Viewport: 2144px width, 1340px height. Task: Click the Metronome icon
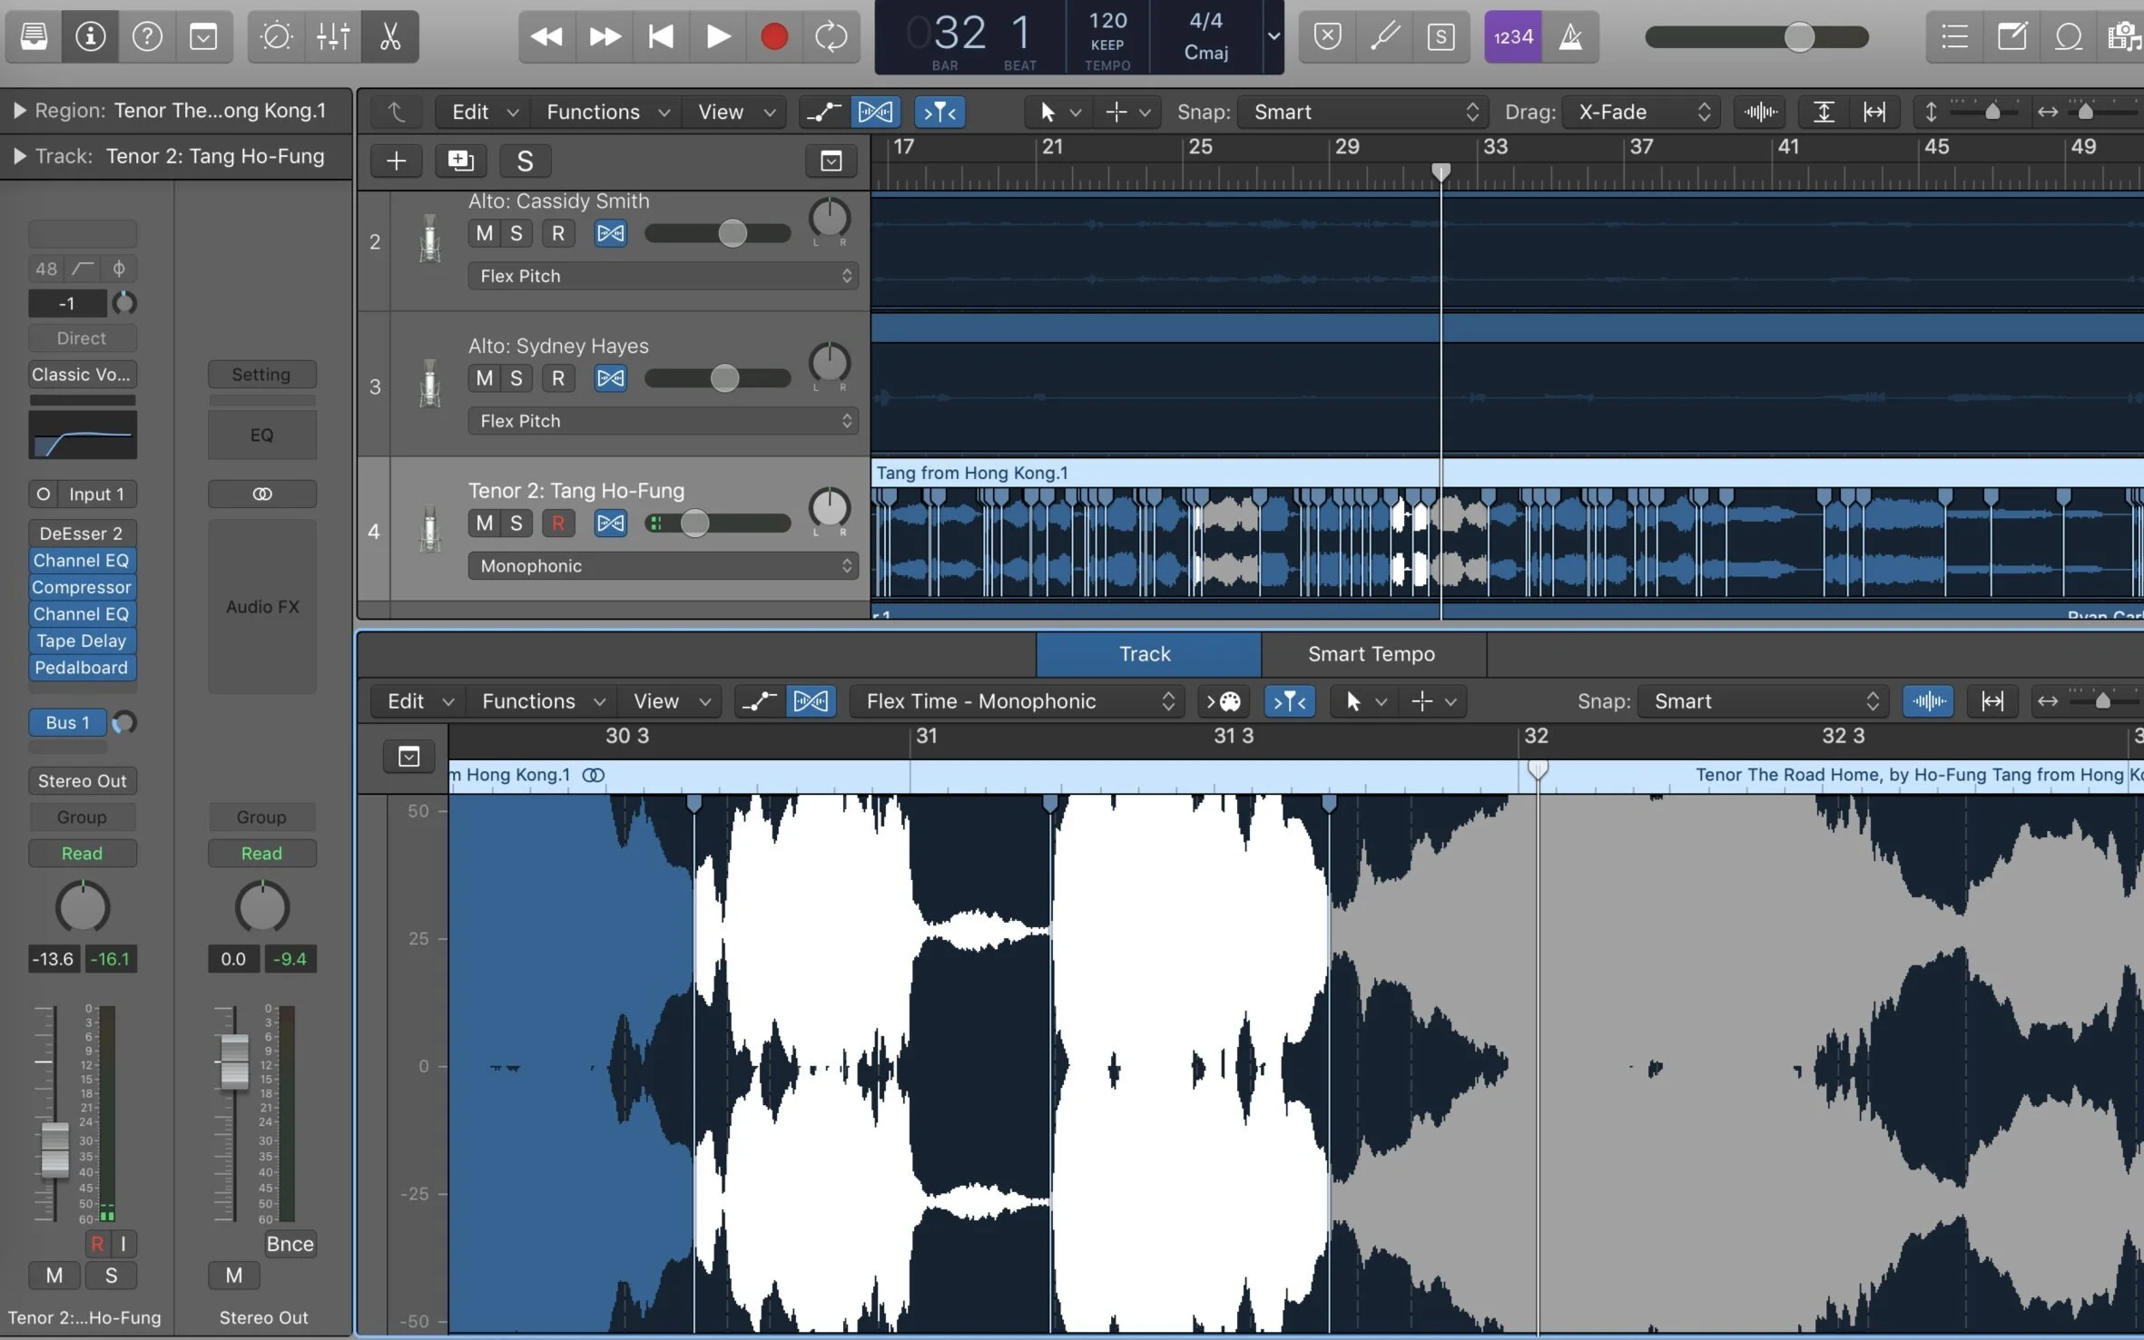pyautogui.click(x=1570, y=36)
